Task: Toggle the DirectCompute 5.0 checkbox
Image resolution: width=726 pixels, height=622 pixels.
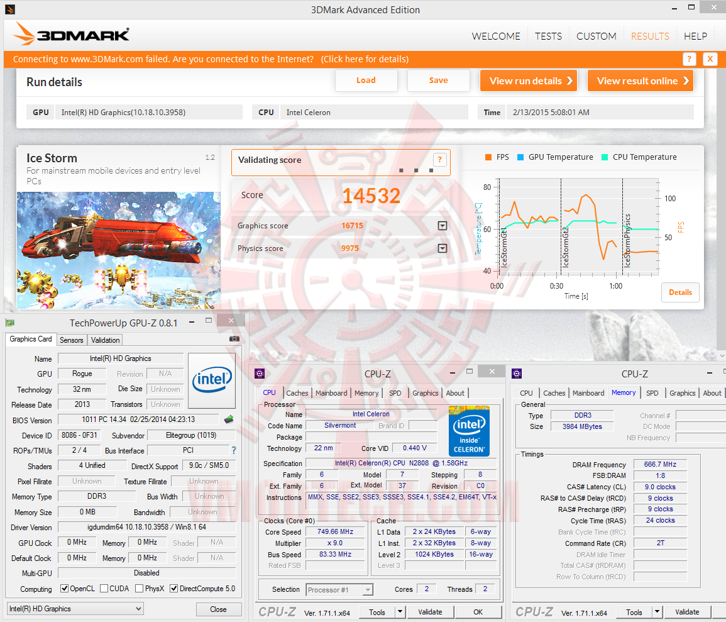Action: 174,589
